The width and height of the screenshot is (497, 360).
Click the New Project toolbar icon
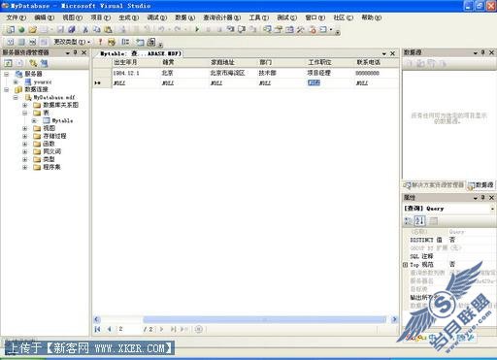click(10, 30)
